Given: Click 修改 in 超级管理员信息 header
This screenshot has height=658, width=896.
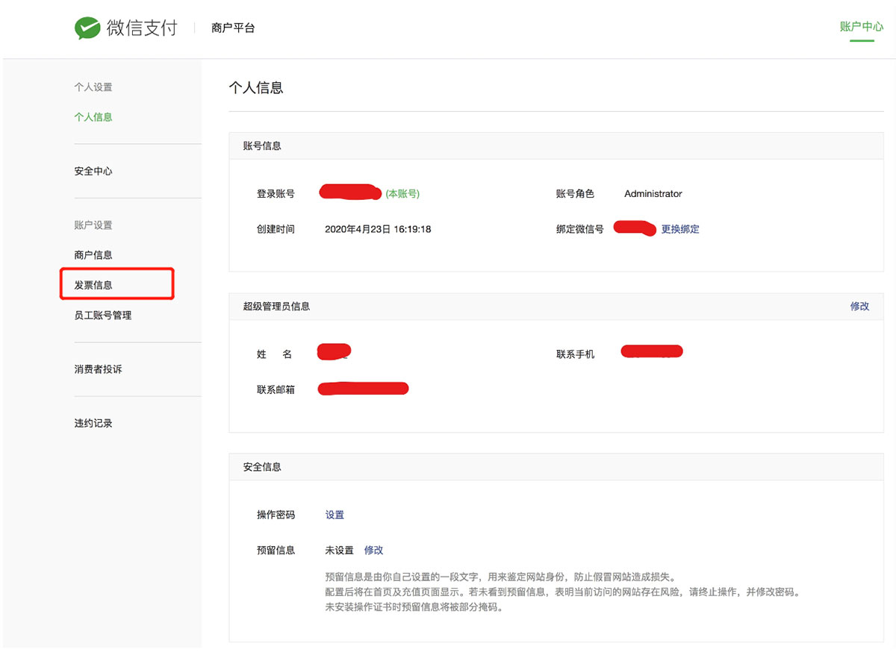Looking at the screenshot, I should (859, 306).
